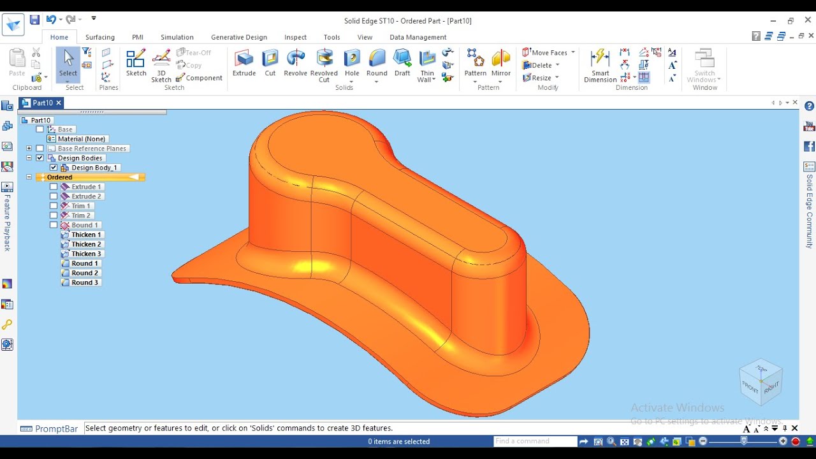The width and height of the screenshot is (816, 459).
Task: Open the Pattern dropdown arrow
Action: point(476,82)
